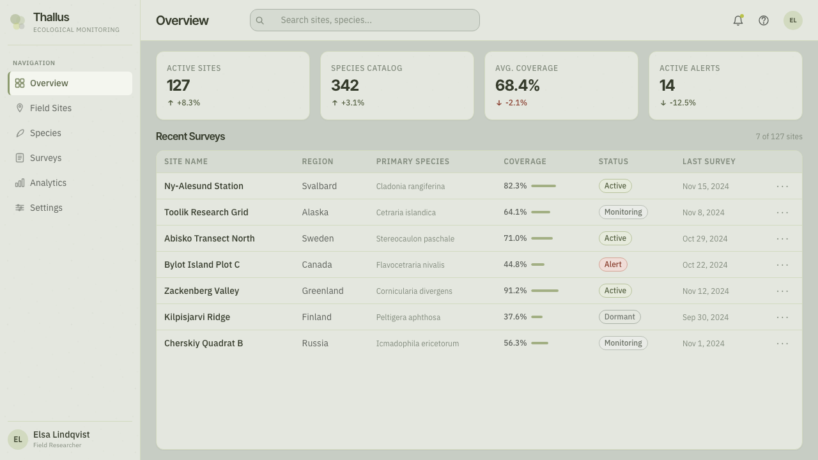Expand the actions menu for Kilpisjarvi Ridge
818x460 pixels.
(783, 317)
